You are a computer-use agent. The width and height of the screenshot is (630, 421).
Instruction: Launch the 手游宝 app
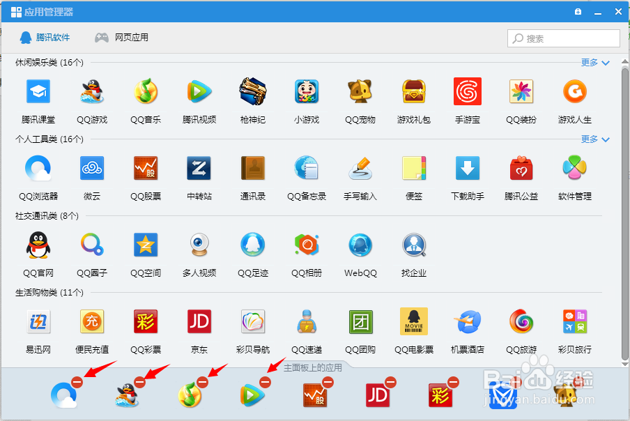468,91
